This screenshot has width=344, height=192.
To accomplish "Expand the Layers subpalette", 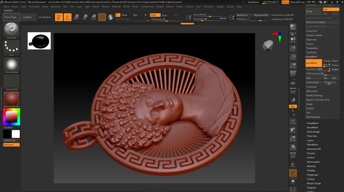I will click(x=310, y=140).
